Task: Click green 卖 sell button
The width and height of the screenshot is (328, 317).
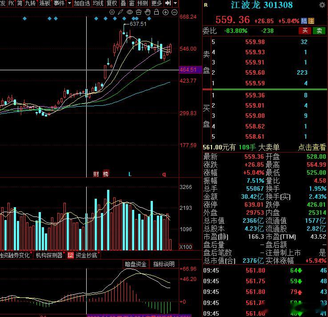Action: pyautogui.click(x=319, y=31)
